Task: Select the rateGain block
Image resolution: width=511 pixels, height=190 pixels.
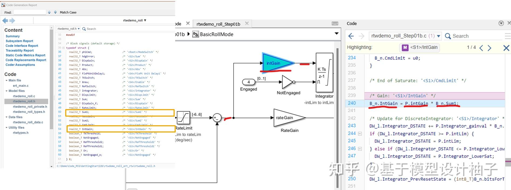Action: (290, 118)
